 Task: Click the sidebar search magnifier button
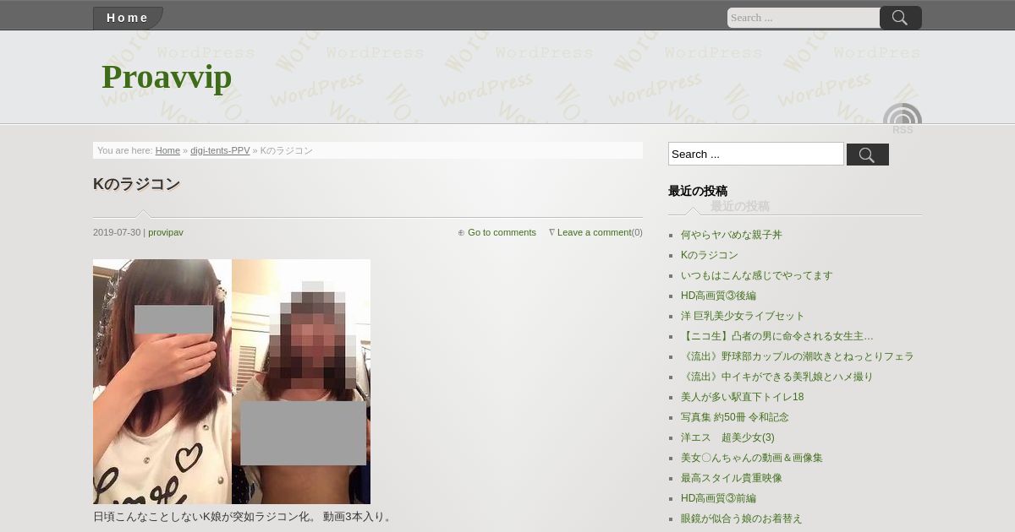867,155
